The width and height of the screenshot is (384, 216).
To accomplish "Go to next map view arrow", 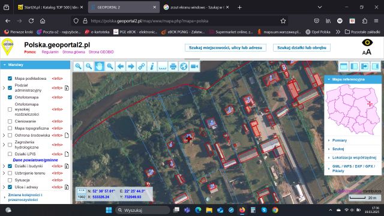I will click(131, 67).
